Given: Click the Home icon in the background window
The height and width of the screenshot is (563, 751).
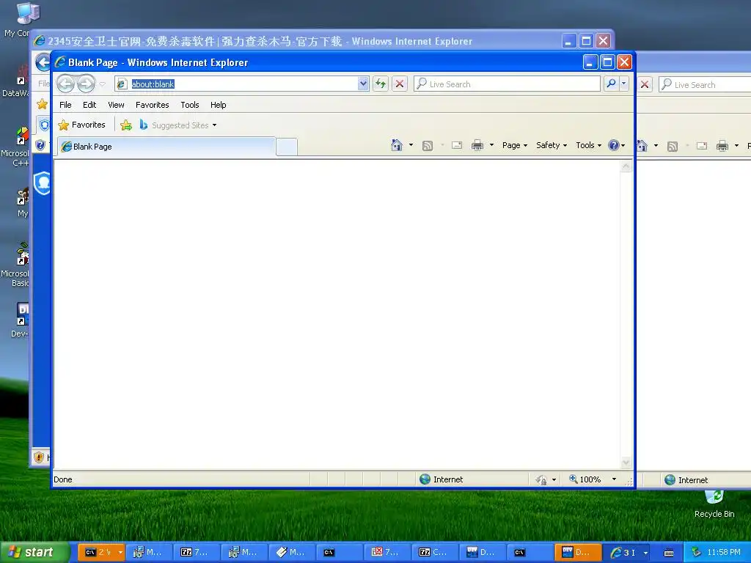Looking at the screenshot, I should [642, 146].
